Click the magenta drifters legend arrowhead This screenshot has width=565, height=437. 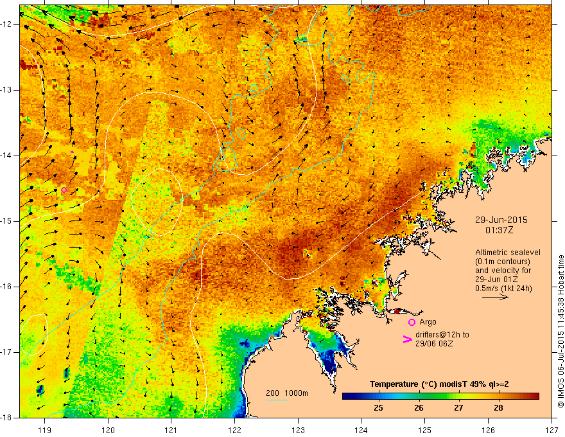point(407,339)
